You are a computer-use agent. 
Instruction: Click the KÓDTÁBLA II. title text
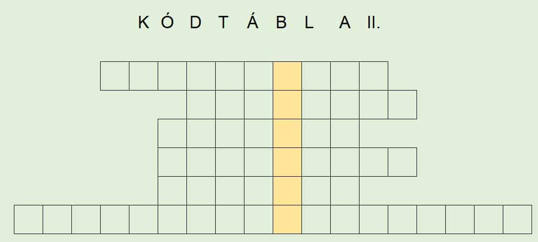pyautogui.click(x=259, y=22)
